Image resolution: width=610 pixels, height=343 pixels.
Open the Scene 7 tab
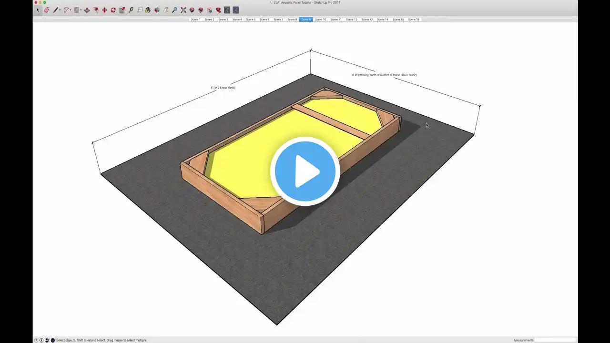[x=278, y=20]
